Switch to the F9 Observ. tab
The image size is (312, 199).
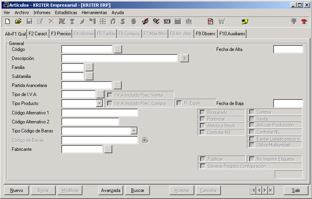coord(206,34)
